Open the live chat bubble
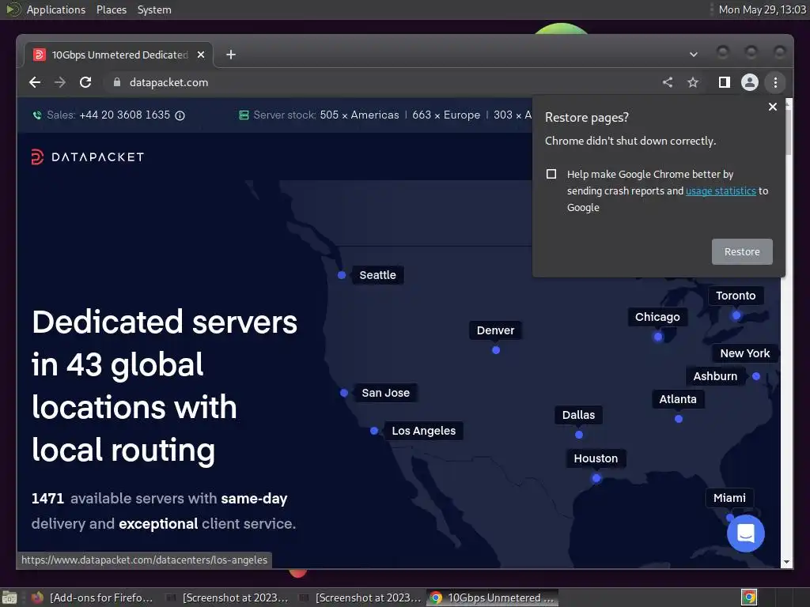 click(x=745, y=533)
